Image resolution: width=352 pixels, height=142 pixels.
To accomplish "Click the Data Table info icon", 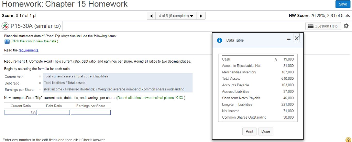I will pyautogui.click(x=219, y=40).
